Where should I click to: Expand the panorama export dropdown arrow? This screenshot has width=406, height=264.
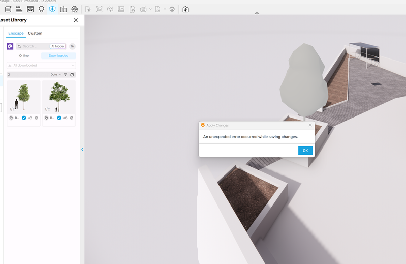click(150, 9)
